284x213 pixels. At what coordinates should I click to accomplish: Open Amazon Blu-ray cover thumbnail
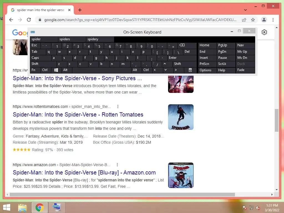[181, 175]
